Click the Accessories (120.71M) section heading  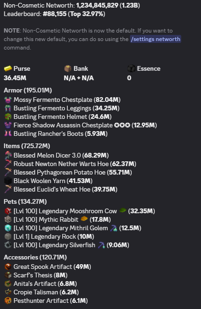coord(35,257)
